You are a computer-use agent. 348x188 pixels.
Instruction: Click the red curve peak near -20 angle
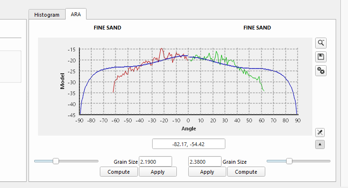[162, 49]
